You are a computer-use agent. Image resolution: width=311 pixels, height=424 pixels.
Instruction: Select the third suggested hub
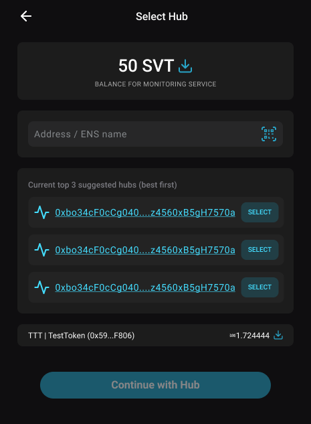[260, 287]
